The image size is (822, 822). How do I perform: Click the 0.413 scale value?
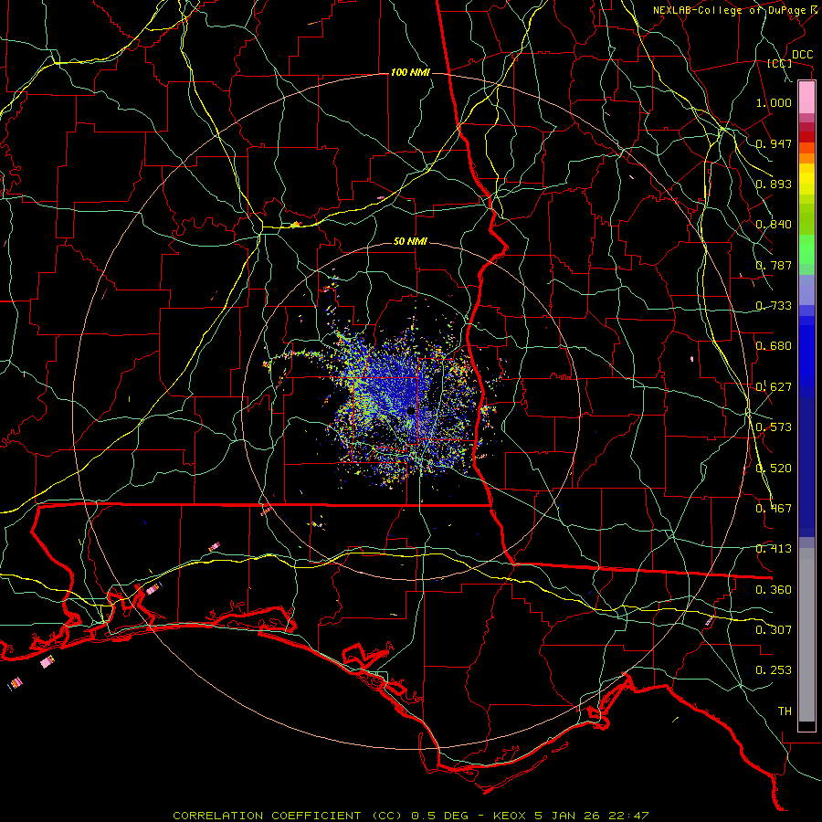(774, 549)
